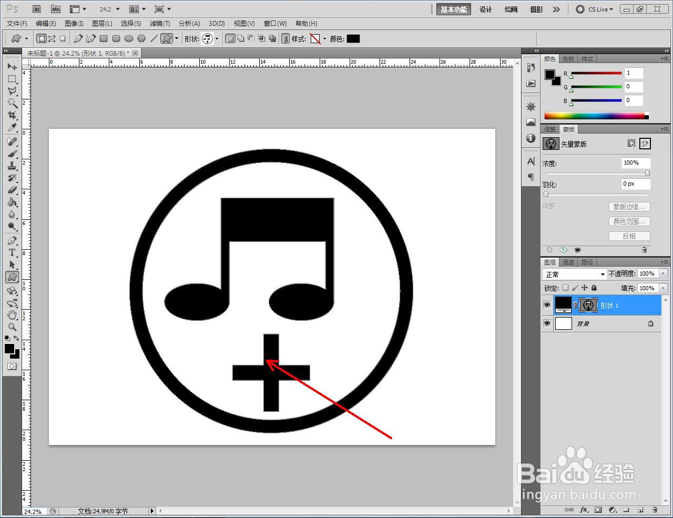Select the Pen tool in the toolbox

click(12, 240)
